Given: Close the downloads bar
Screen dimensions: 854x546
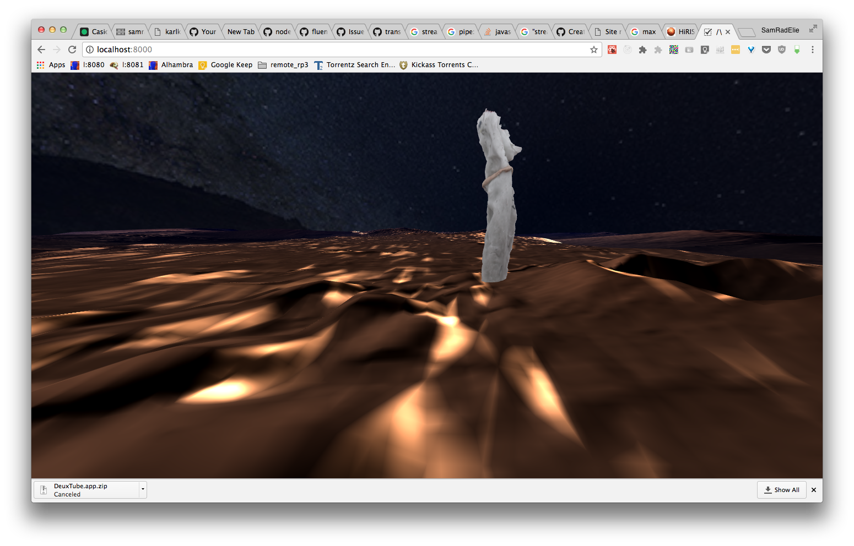Looking at the screenshot, I should 814,490.
